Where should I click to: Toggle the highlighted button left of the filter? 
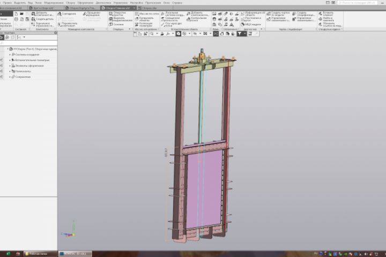[216, 34]
